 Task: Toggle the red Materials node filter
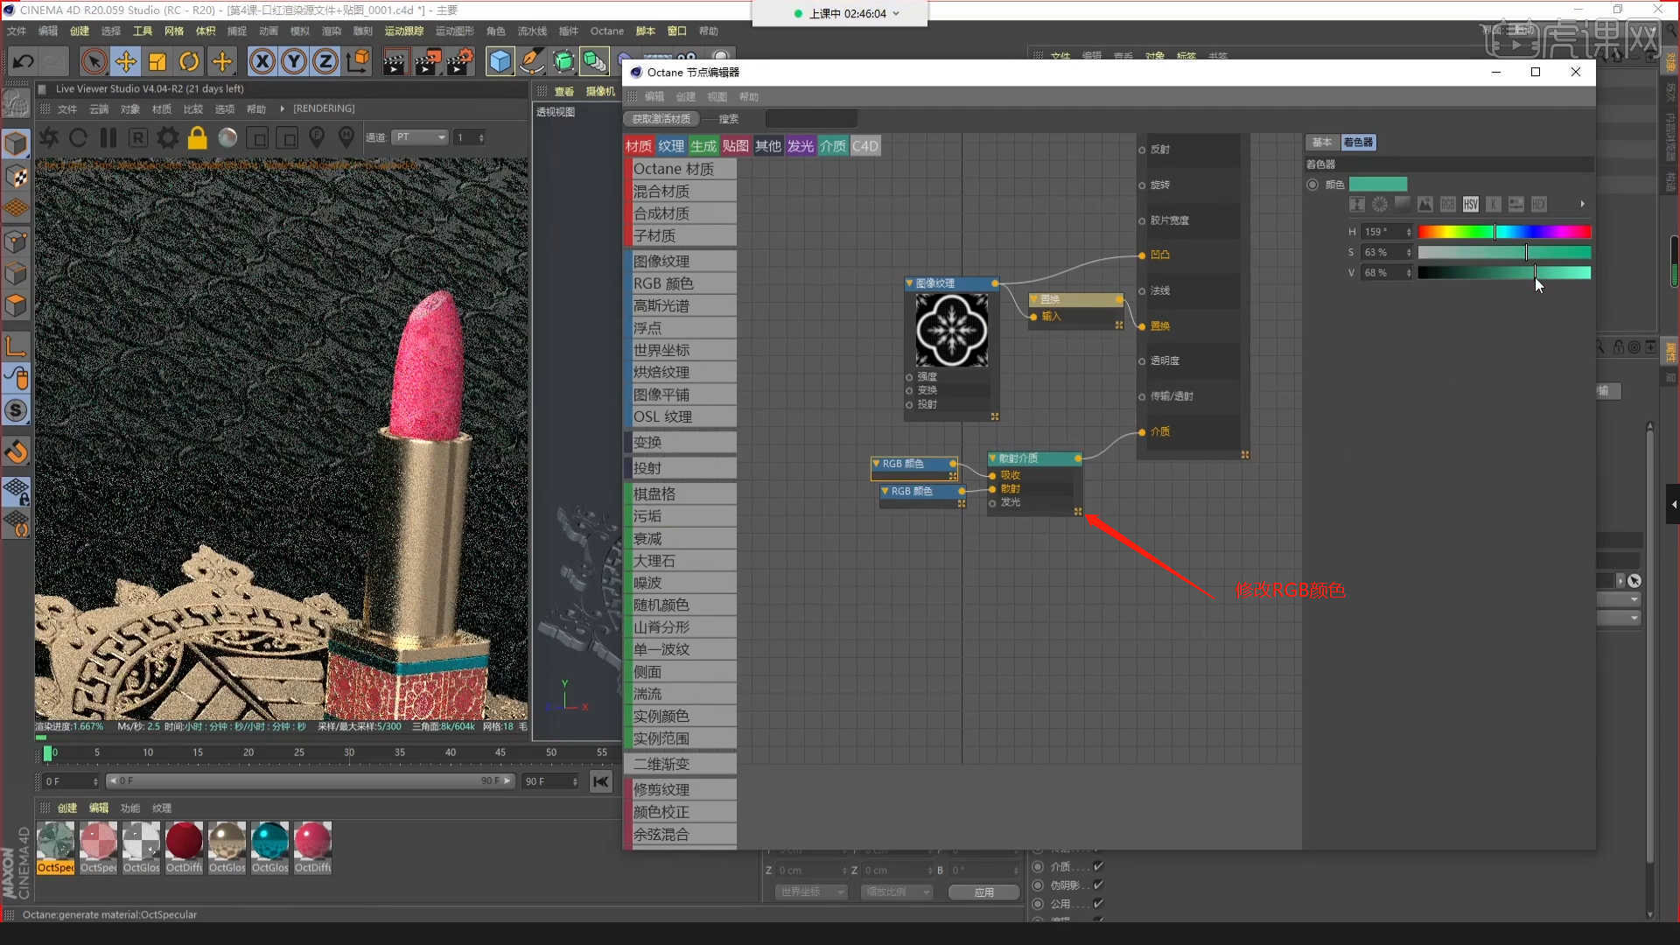639,146
